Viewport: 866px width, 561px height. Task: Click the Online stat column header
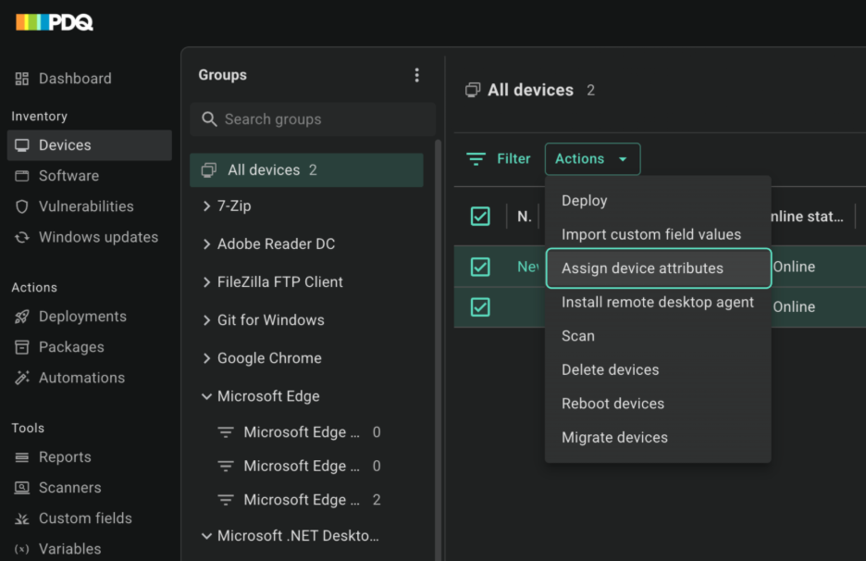(x=807, y=217)
